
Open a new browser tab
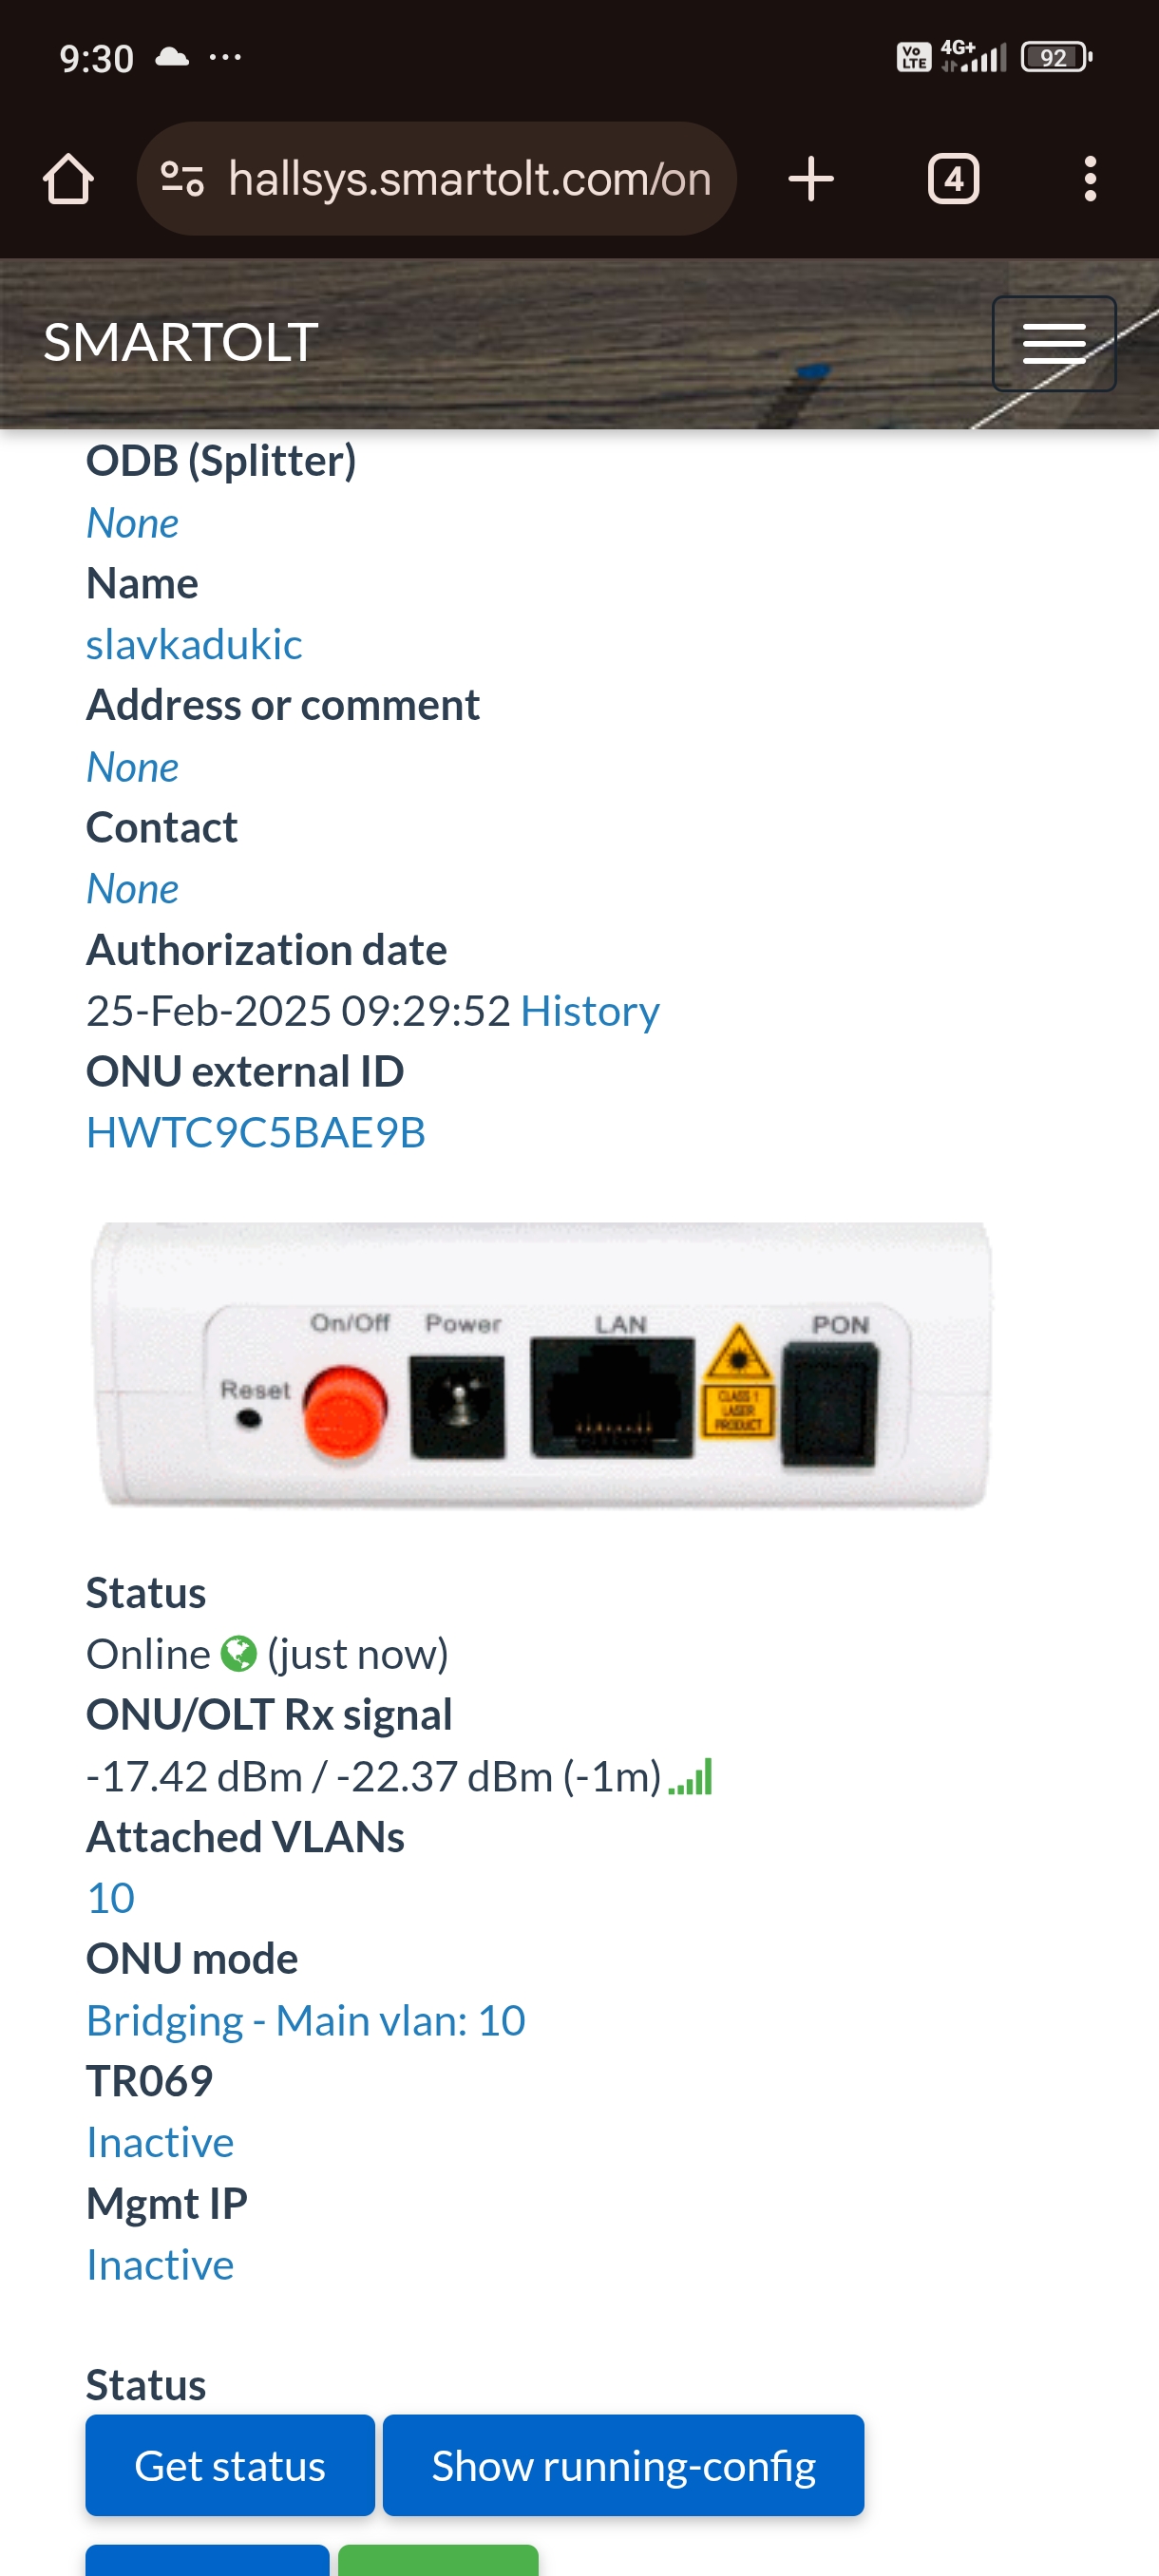810,180
